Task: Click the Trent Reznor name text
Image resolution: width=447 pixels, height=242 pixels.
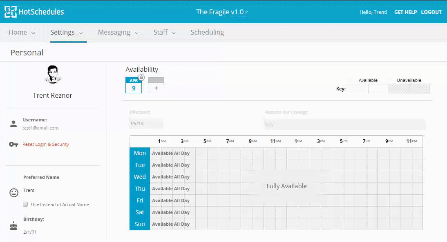Action: 52,95
